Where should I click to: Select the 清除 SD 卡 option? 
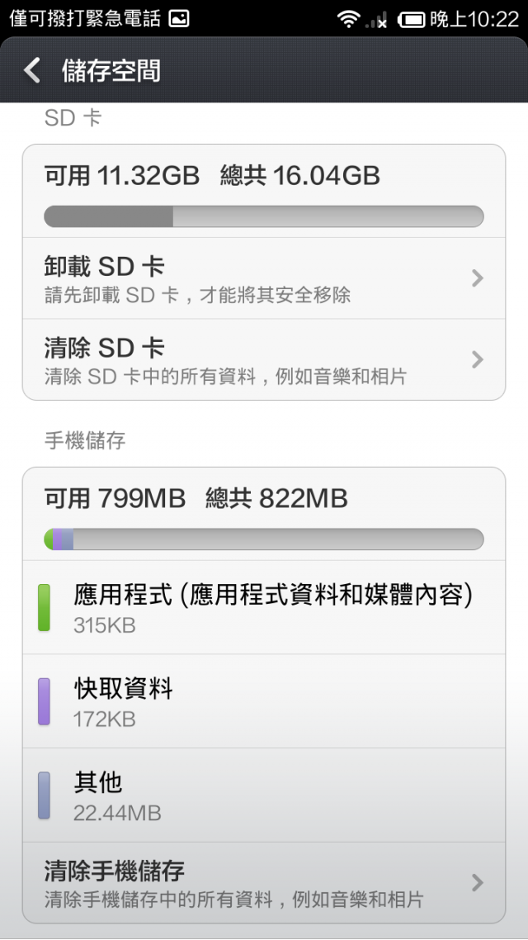point(264,359)
